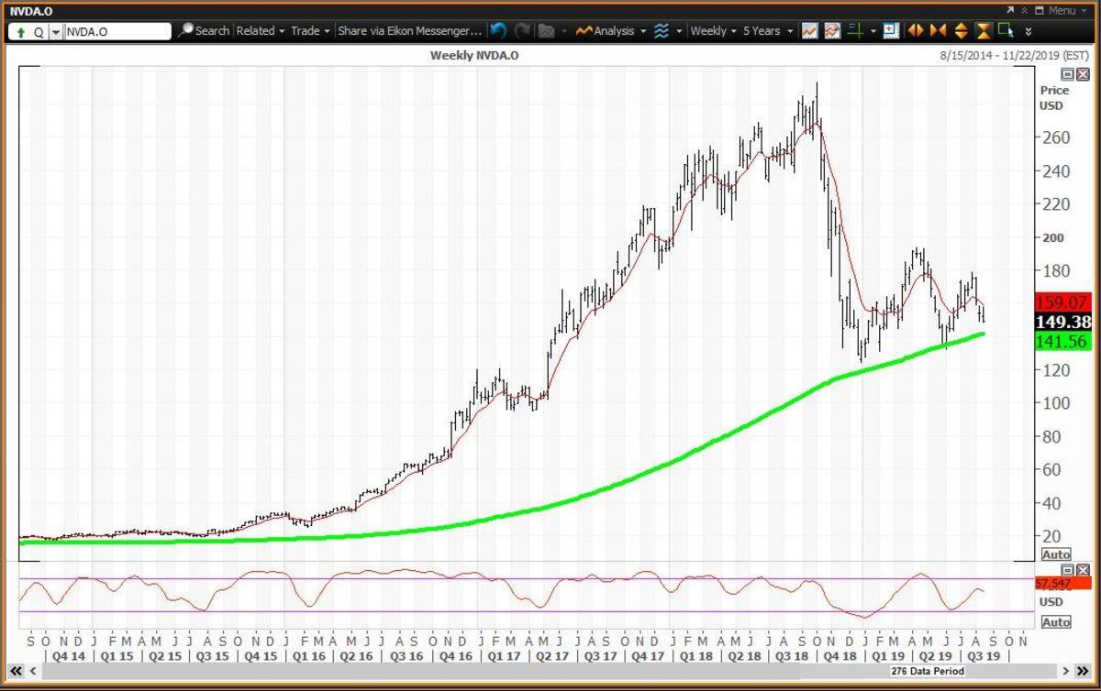Click the green rectangle zoom select icon
Image resolution: width=1101 pixels, height=691 pixels.
tap(1006, 31)
